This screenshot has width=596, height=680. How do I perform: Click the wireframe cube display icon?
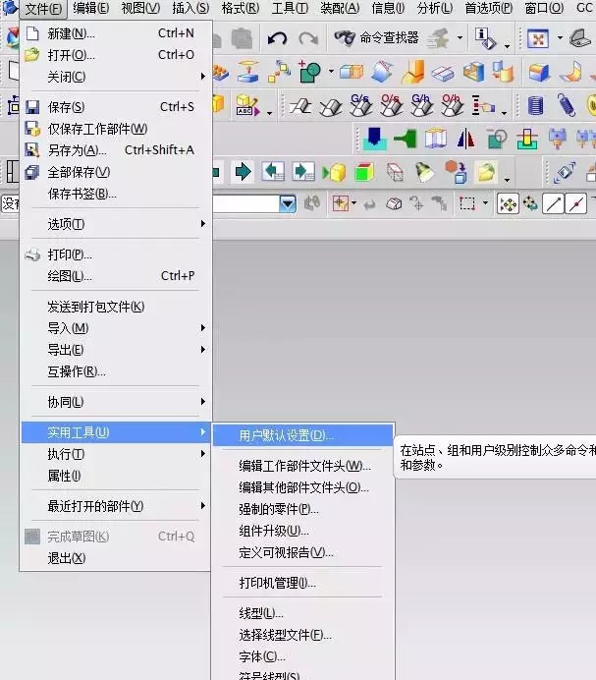click(x=395, y=173)
